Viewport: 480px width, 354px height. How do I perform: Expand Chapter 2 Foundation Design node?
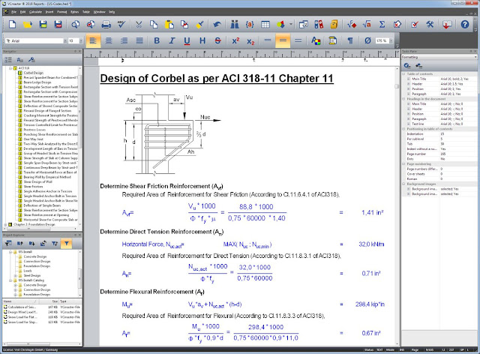5,224
